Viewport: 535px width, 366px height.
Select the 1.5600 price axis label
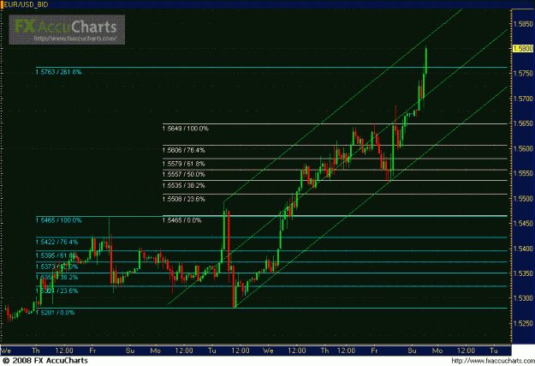pos(523,148)
